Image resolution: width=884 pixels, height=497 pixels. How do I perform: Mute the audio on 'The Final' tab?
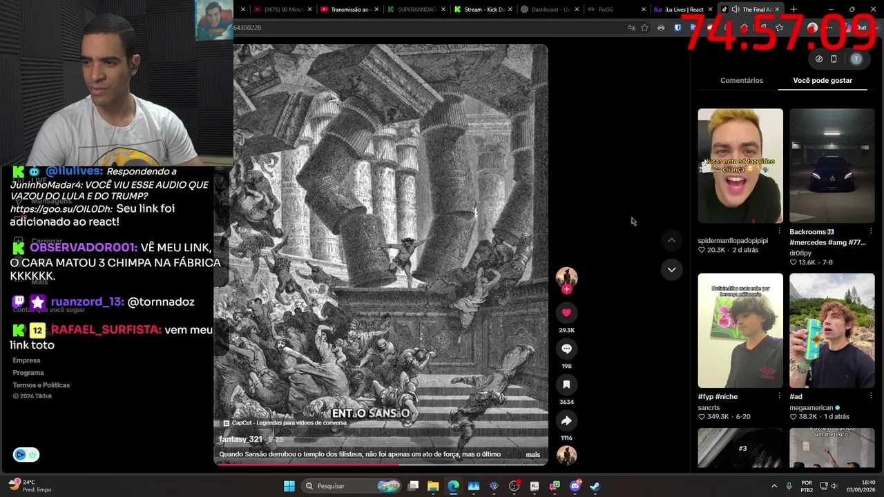[736, 10]
